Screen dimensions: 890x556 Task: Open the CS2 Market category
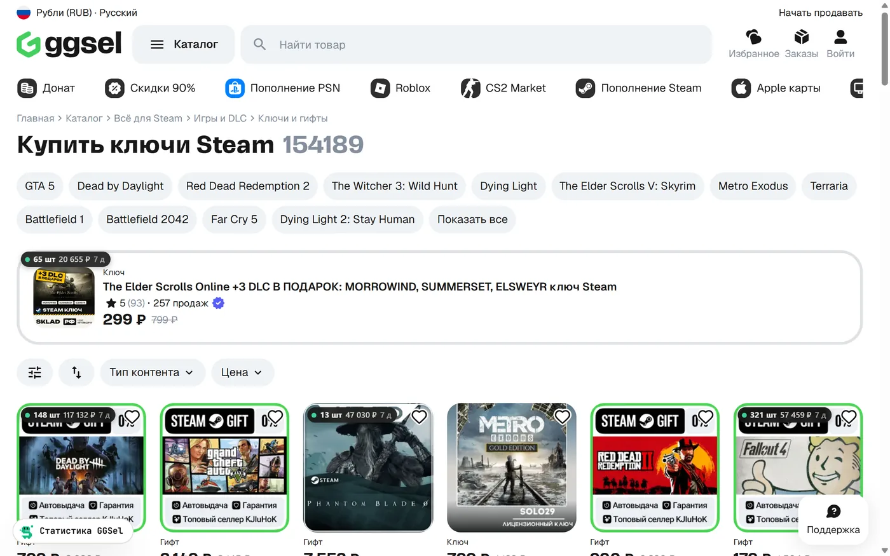(503, 88)
